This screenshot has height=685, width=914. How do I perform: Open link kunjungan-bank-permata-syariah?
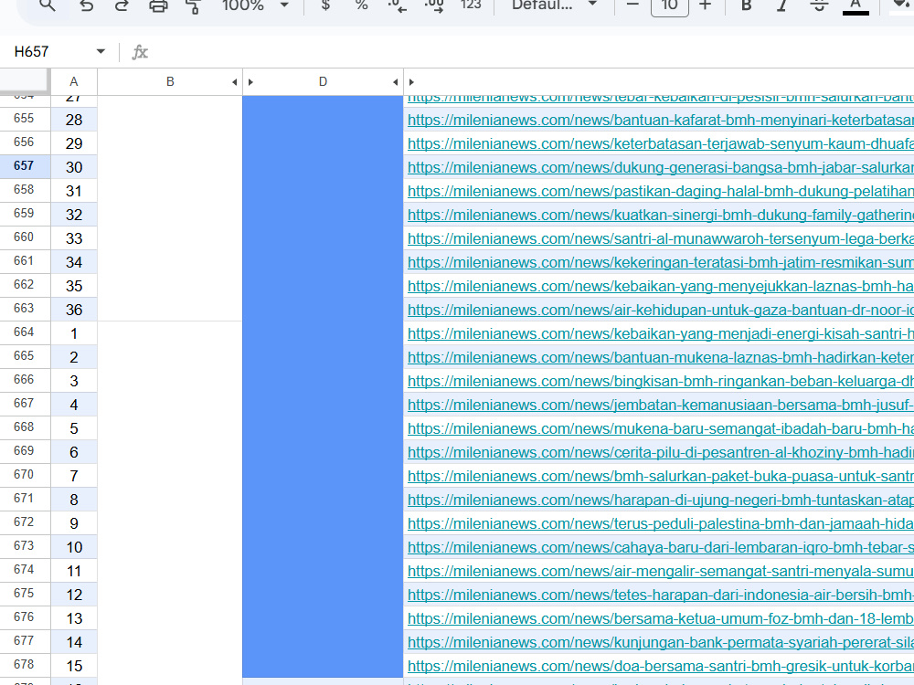(x=661, y=642)
